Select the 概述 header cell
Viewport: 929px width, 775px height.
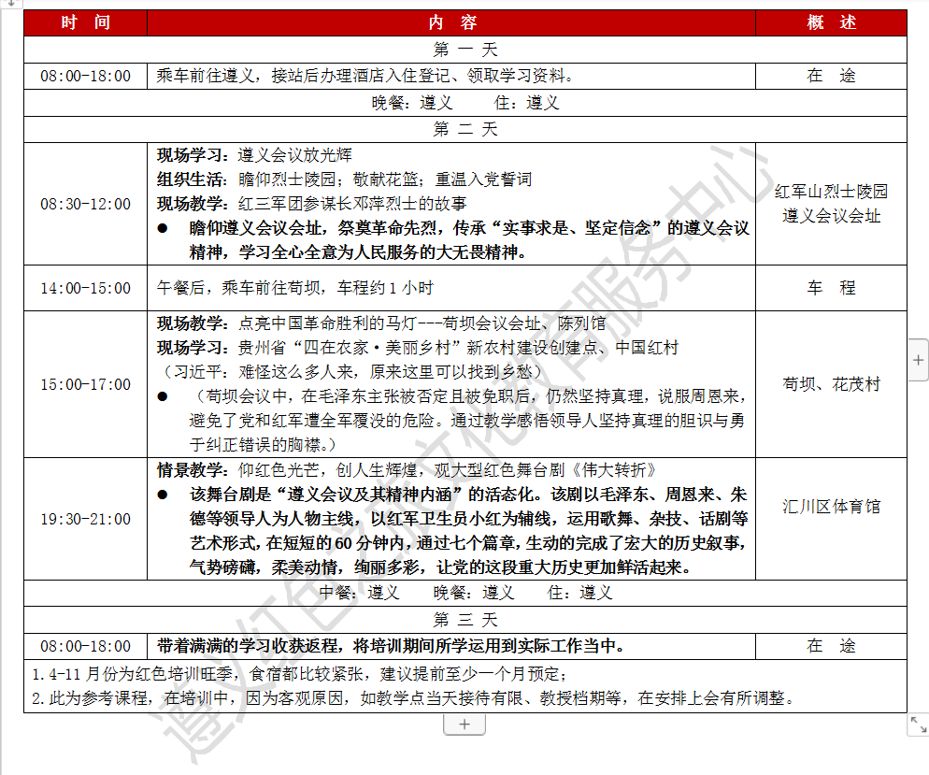point(831,22)
